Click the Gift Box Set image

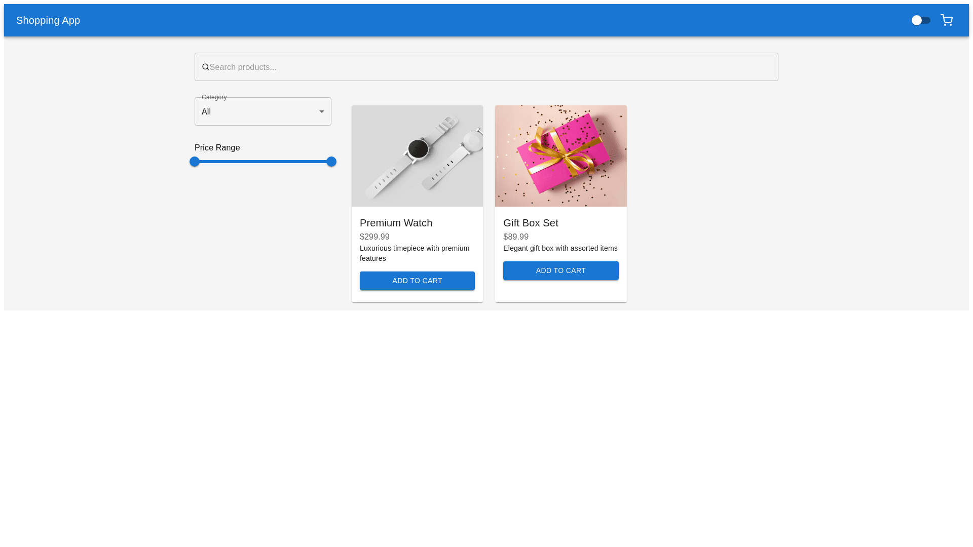point(560,156)
